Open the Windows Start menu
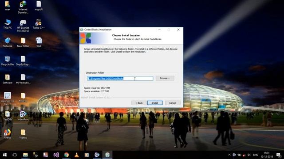Image resolution: width=284 pixels, height=159 pixels. tap(5, 155)
